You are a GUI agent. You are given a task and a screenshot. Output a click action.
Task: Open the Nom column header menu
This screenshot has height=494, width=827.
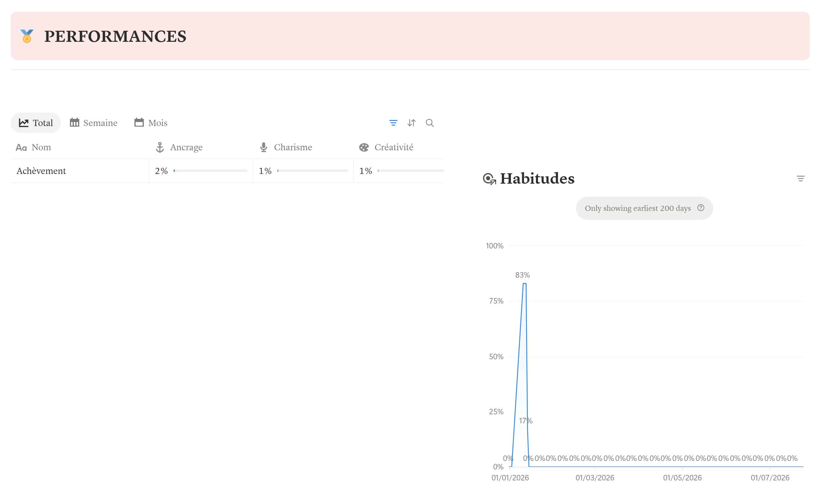80,147
